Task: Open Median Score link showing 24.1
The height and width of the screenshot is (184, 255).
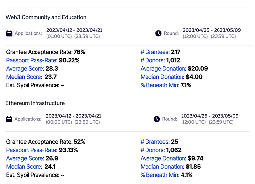Action: pos(24,167)
